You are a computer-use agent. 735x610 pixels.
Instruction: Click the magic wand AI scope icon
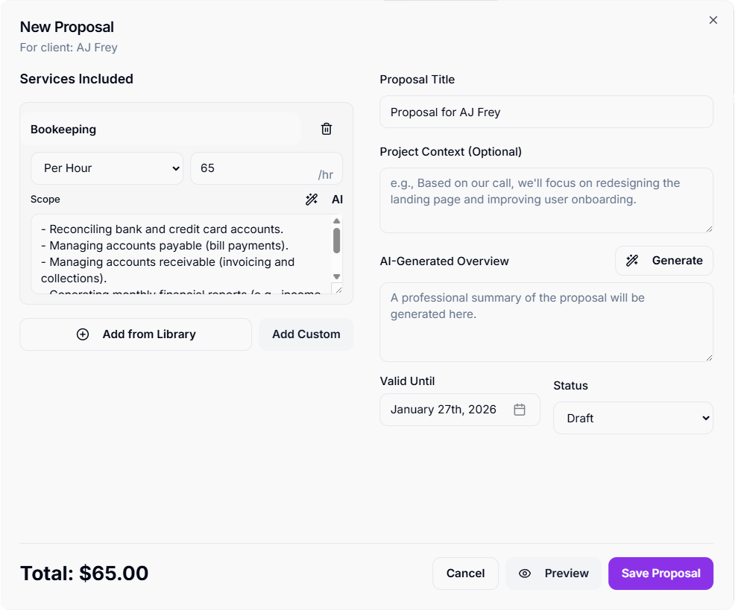click(x=312, y=199)
